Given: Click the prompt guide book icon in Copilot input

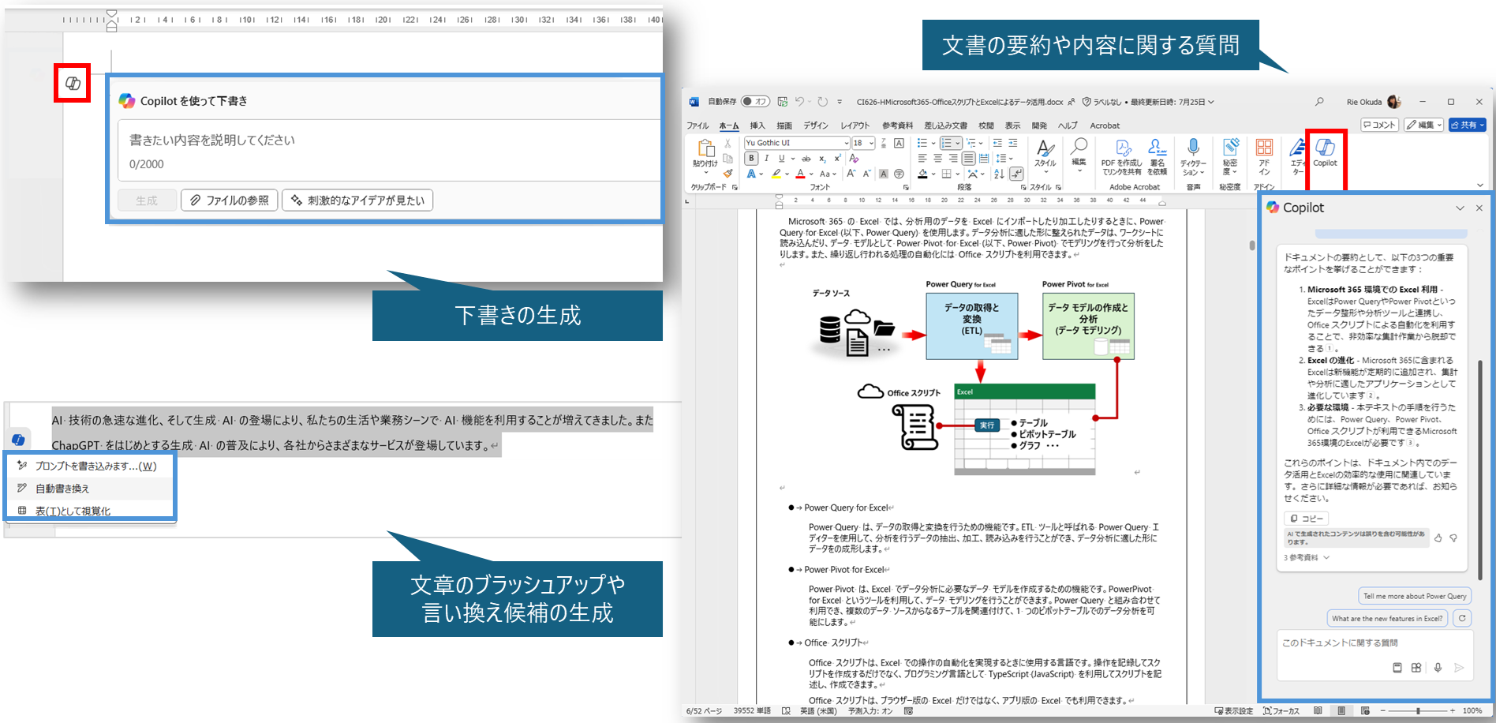Looking at the screenshot, I should (x=1397, y=668).
